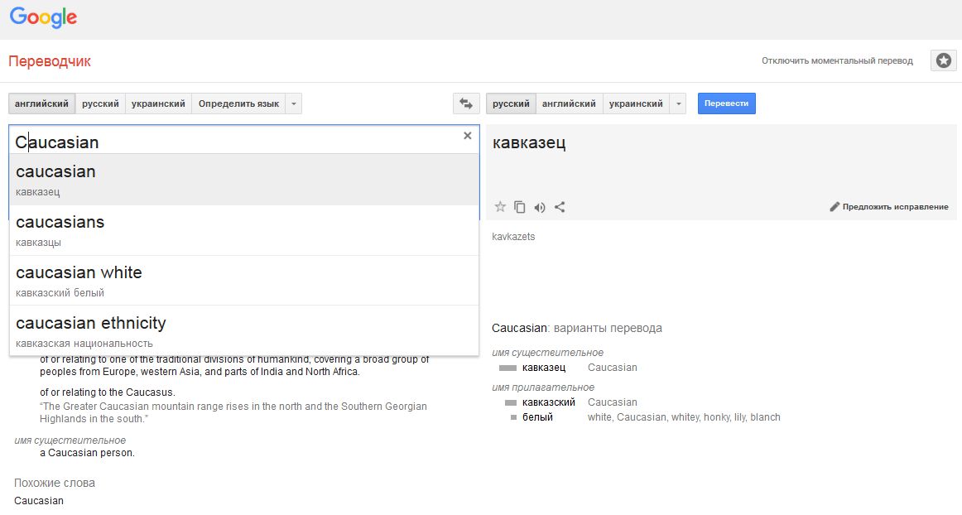This screenshot has height=515, width=962.
Task: Click Caucasian under Похожие слова
Action: coord(39,501)
